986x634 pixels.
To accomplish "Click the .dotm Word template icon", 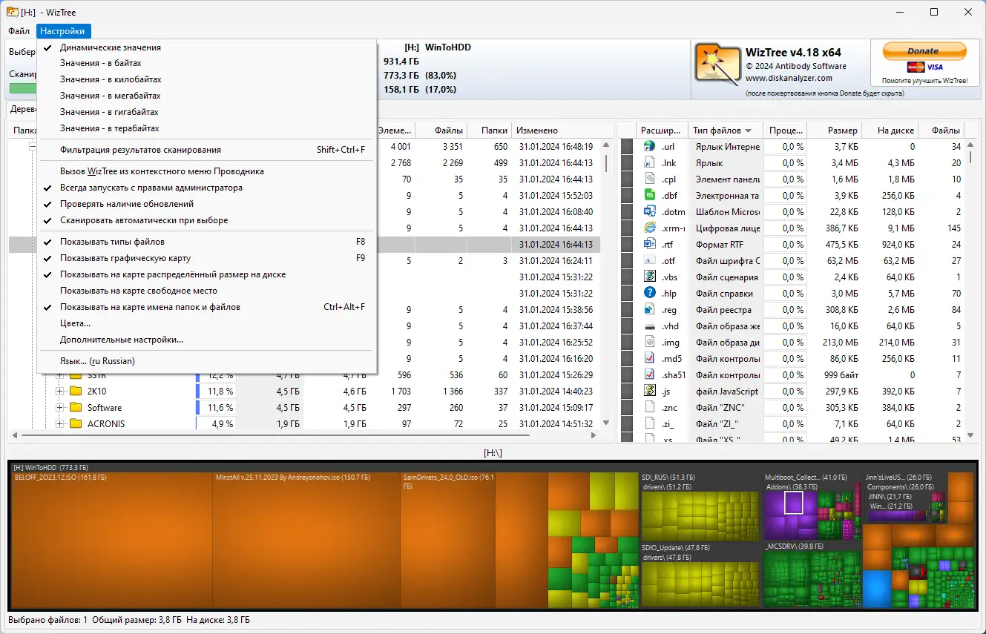I will [649, 212].
